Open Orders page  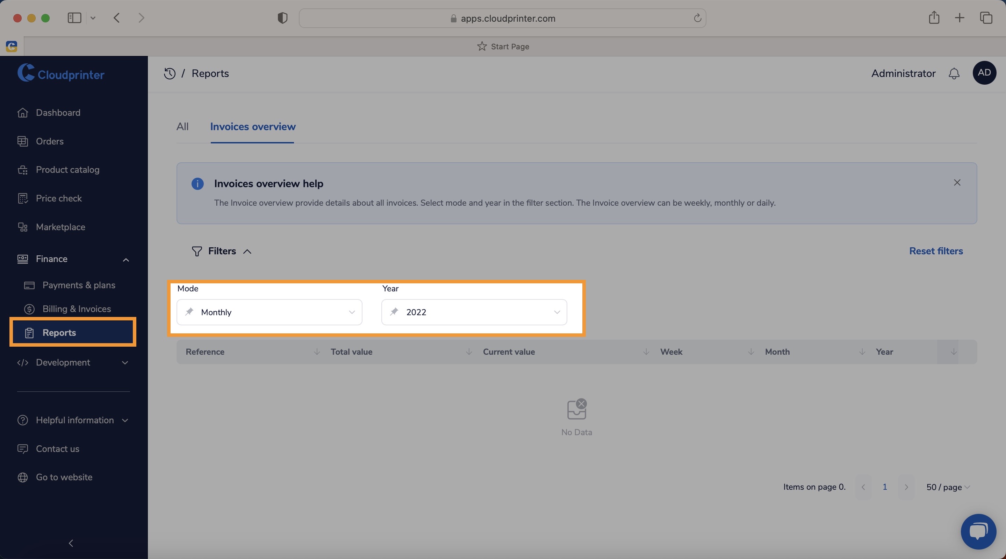pyautogui.click(x=50, y=141)
